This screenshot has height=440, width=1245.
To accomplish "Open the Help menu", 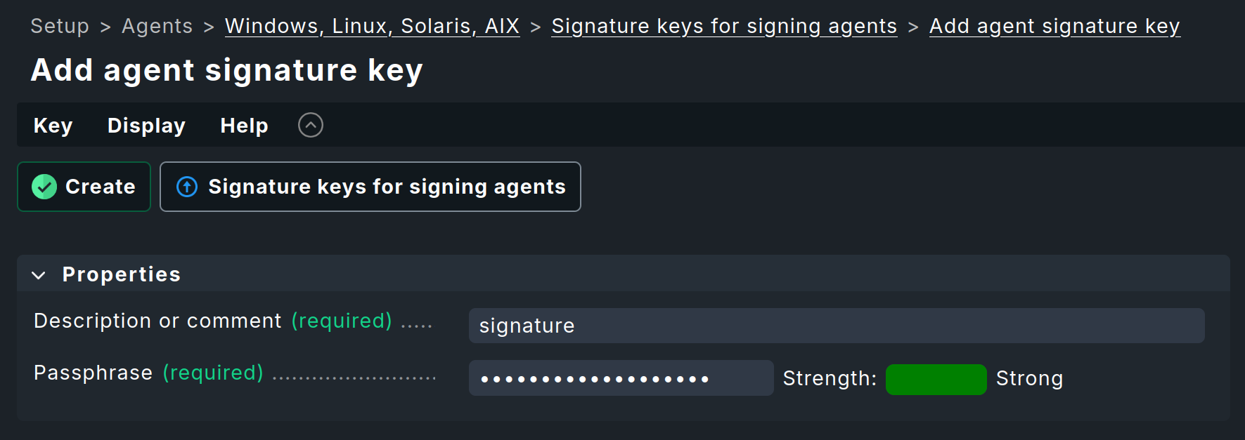I will pyautogui.click(x=244, y=126).
